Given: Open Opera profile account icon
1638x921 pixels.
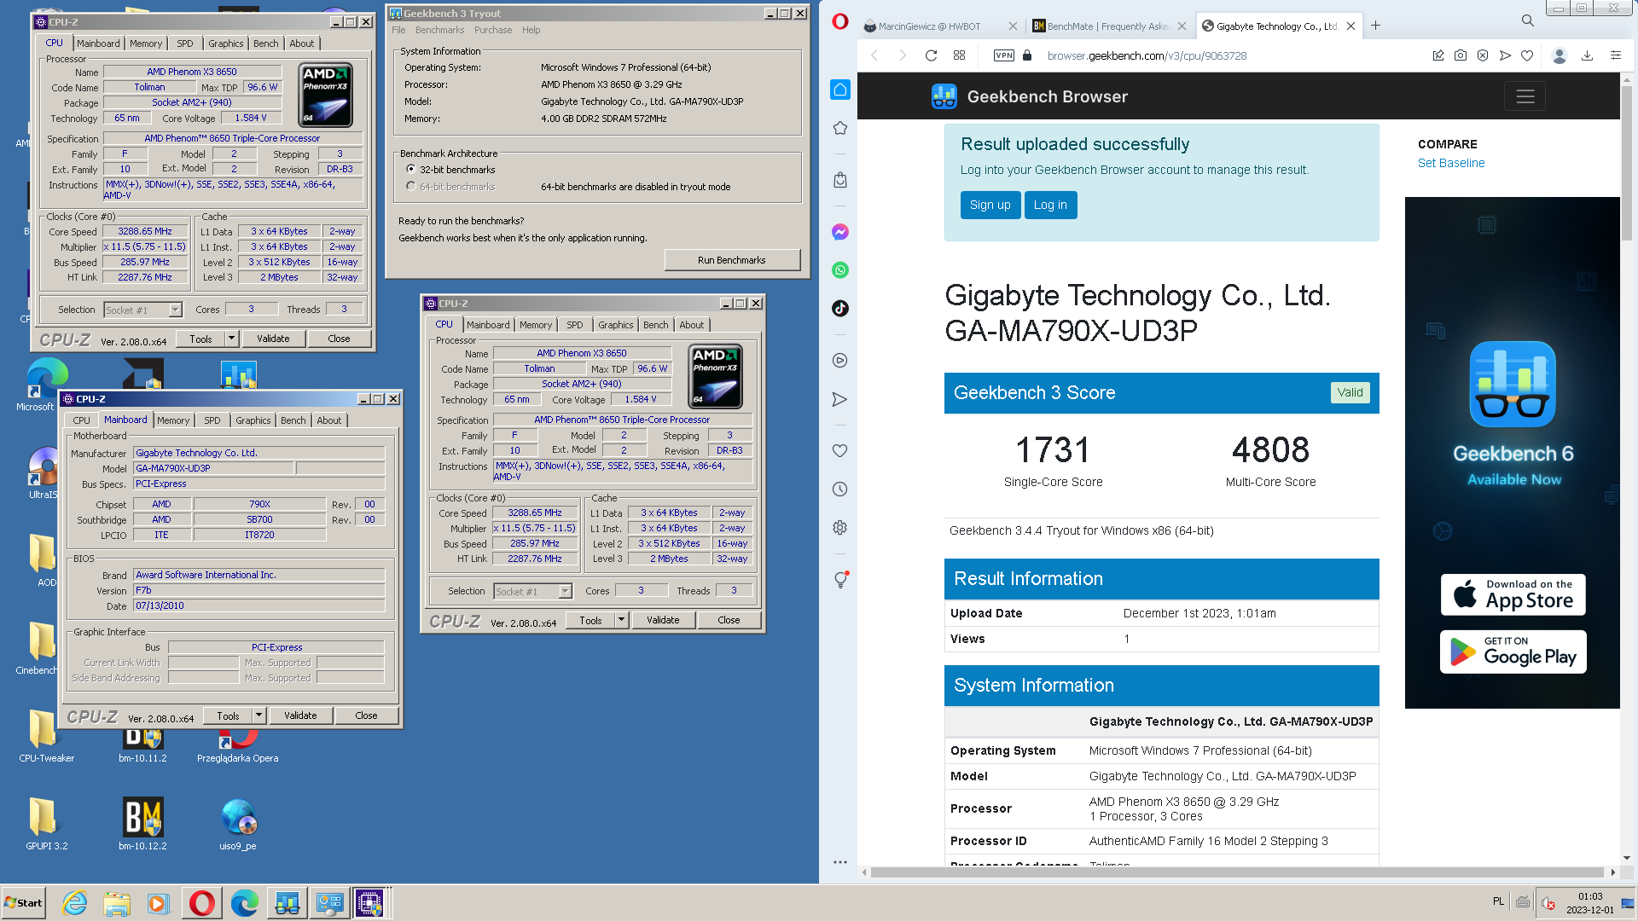Looking at the screenshot, I should pyautogui.click(x=1560, y=55).
